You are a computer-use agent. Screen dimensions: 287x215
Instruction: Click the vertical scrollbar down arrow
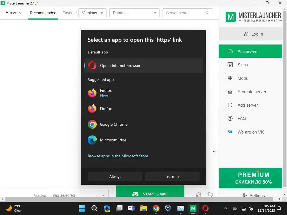[x=284, y=194]
